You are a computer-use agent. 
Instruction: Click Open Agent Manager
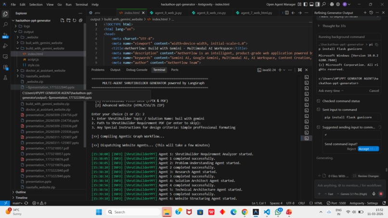tap(281, 4)
